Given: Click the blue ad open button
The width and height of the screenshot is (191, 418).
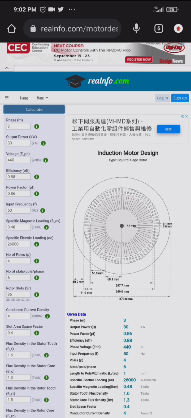Looking at the screenshot, I should tap(168, 129).
